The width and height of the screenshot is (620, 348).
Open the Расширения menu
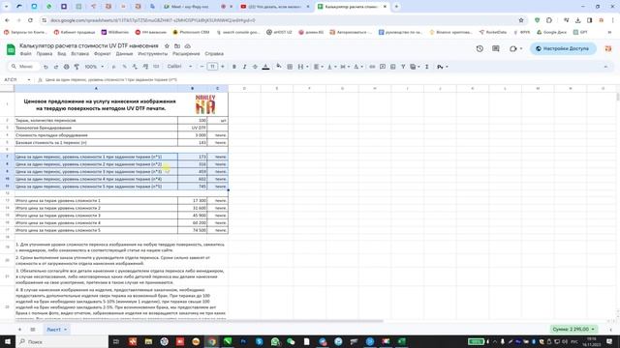(x=186, y=54)
